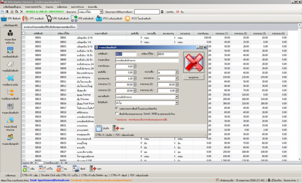The image size is (302, 183).
Task: Open the daily transactions menu (second menu)
Action: tap(33, 7)
